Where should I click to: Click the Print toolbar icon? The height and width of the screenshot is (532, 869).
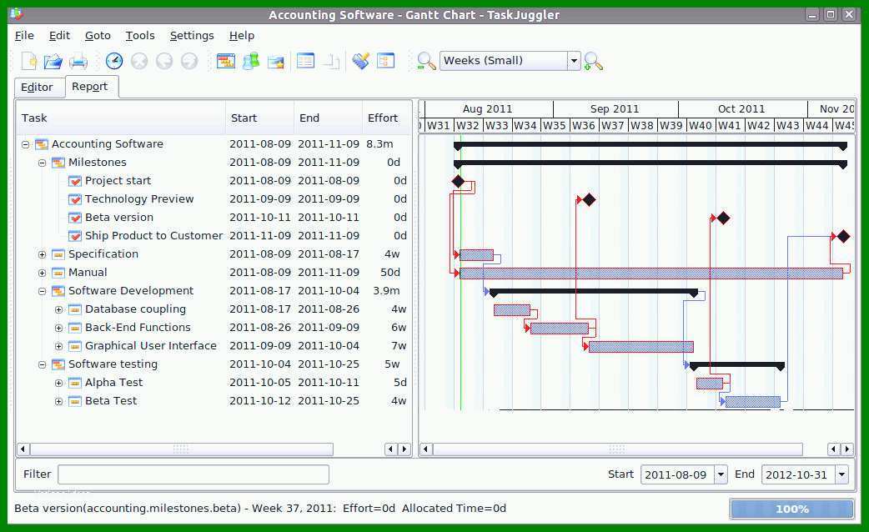click(x=78, y=61)
